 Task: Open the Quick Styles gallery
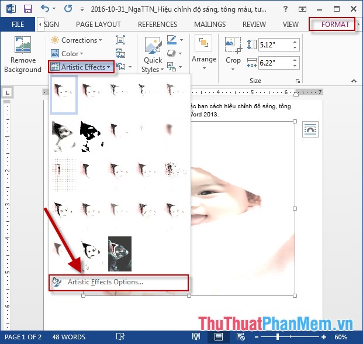pyautogui.click(x=153, y=54)
